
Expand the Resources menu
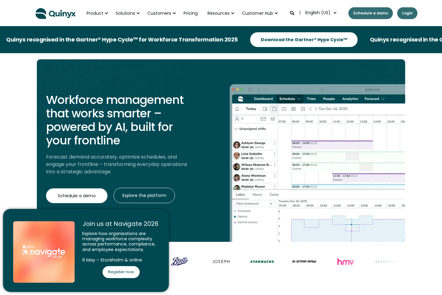221,13
